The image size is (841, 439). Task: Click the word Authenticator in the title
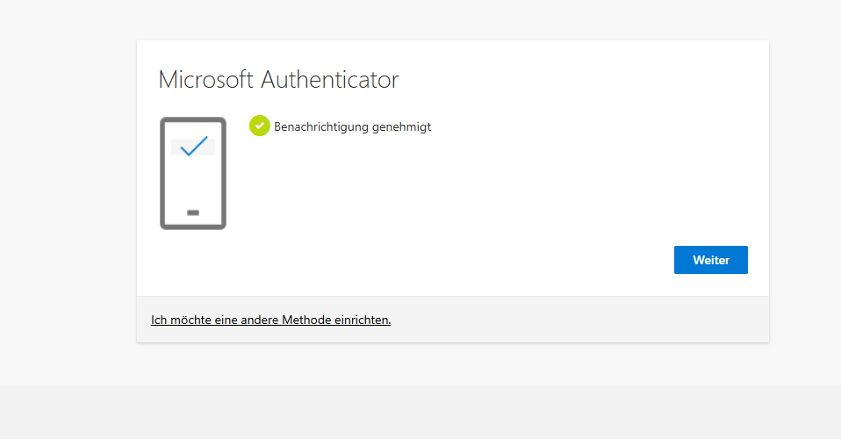click(x=330, y=80)
